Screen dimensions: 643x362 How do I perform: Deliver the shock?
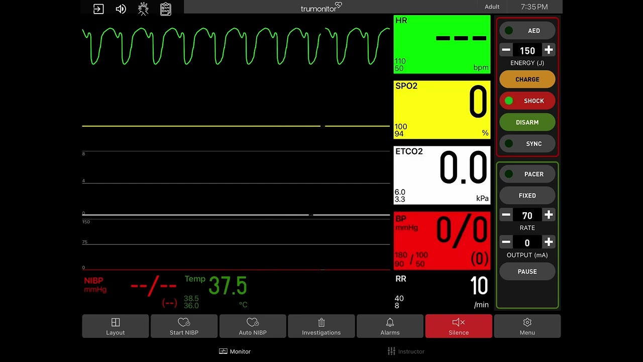(527, 101)
